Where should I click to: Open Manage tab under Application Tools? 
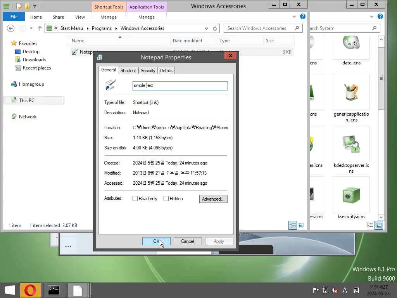(147, 17)
